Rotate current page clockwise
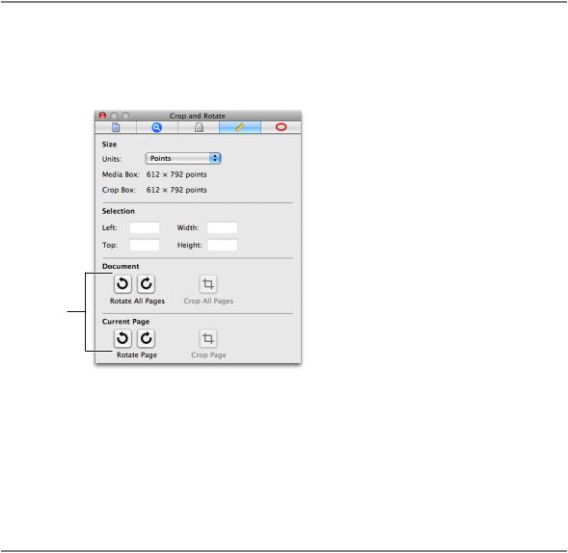The height and width of the screenshot is (553, 568). [146, 338]
